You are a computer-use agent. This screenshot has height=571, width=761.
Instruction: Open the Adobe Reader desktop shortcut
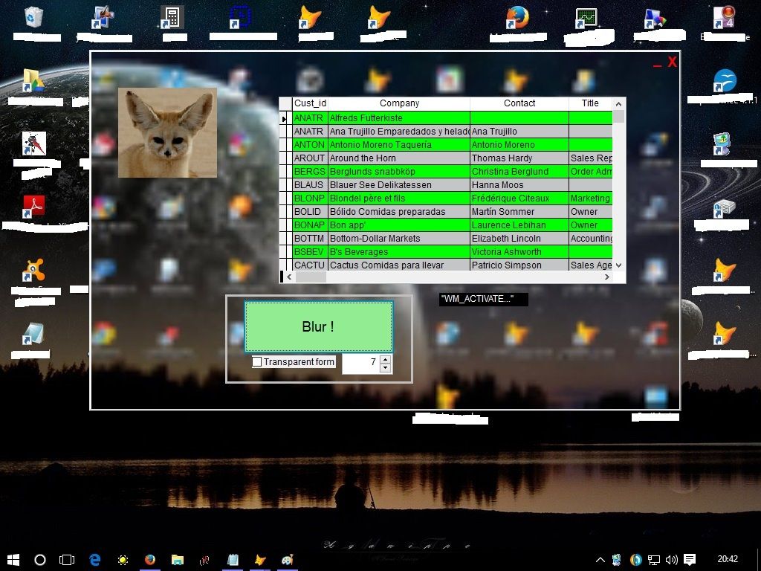coord(34,207)
